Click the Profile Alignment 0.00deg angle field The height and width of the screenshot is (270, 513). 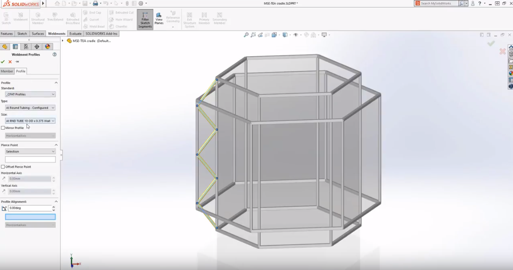pyautogui.click(x=29, y=208)
